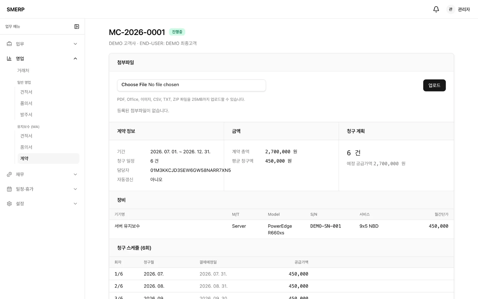Expand the 설정 menu chevron
Screen dimensions: 478x299
pos(75,204)
